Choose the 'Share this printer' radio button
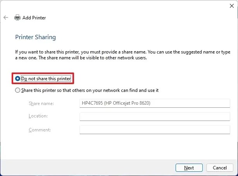 (17, 90)
